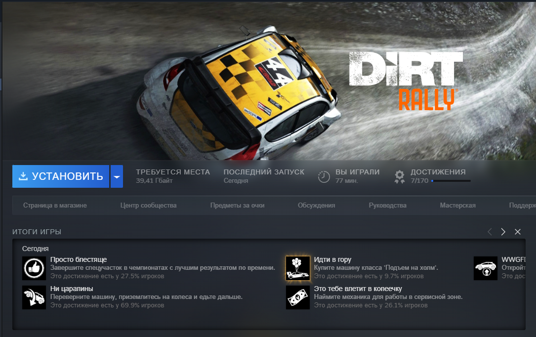Click the 'Завершите спецучасток' description text
This screenshot has height=337, width=536.
pos(163,268)
